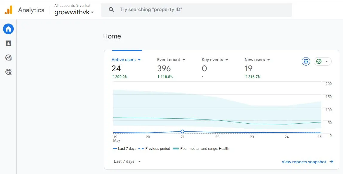Expand the growwithvk property selector
343x174 pixels.
[74, 12]
